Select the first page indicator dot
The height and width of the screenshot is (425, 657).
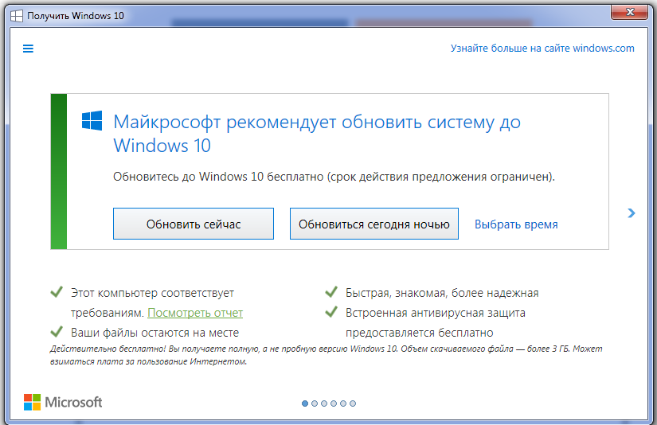tap(305, 404)
